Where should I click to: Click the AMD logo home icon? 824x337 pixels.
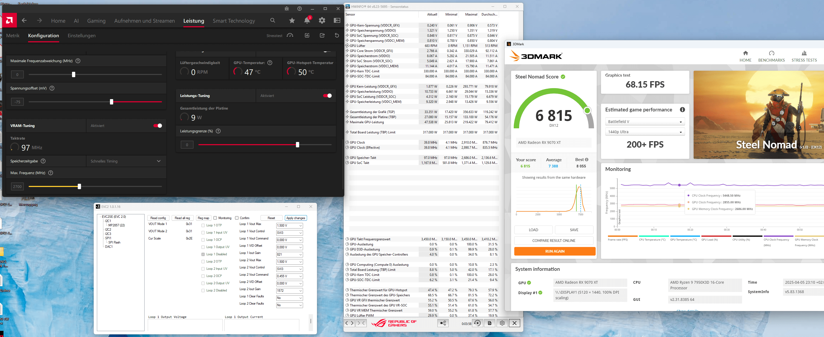tap(9, 20)
